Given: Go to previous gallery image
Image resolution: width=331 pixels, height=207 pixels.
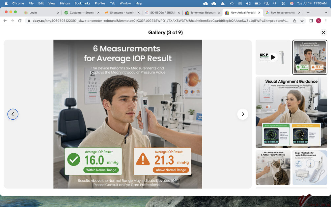Looking at the screenshot, I should [x=13, y=114].
